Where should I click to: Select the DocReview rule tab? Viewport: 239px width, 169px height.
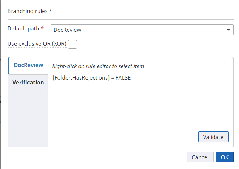point(28,65)
